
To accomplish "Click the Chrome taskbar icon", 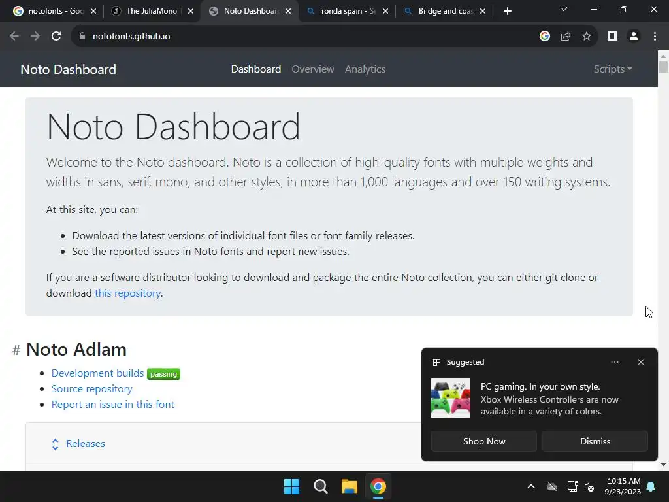I will 378,486.
